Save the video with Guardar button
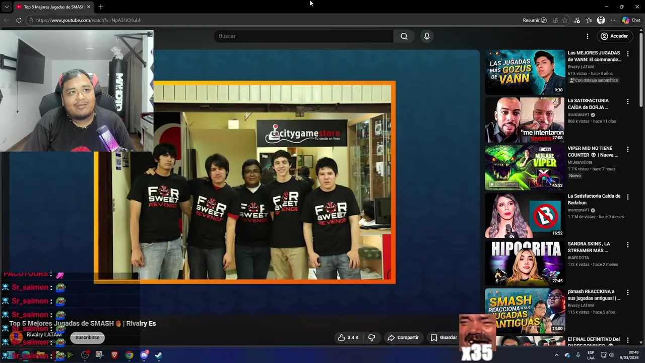Image resolution: width=645 pixels, height=363 pixels. point(443,337)
